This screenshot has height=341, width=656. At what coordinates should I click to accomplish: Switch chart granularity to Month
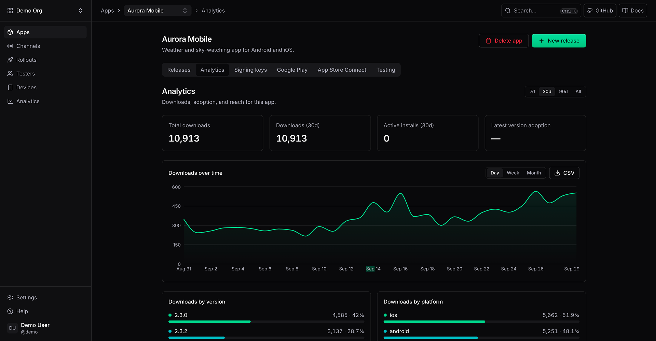coord(534,173)
